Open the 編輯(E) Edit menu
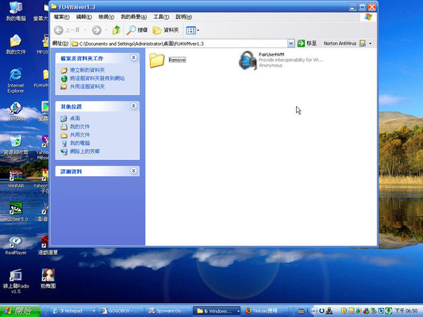 click(x=84, y=17)
